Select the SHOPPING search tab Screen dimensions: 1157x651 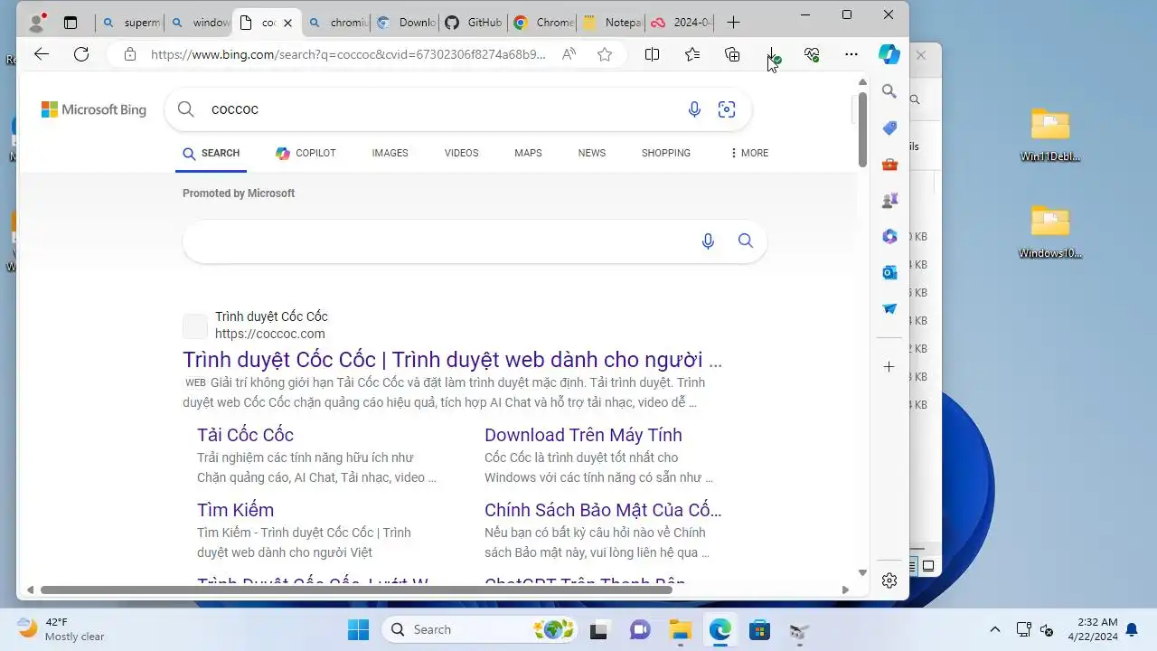click(x=666, y=153)
